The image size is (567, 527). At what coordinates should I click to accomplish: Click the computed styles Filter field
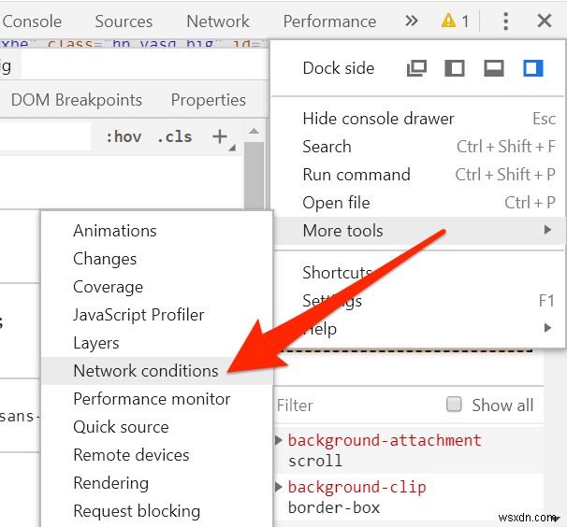[358, 405]
